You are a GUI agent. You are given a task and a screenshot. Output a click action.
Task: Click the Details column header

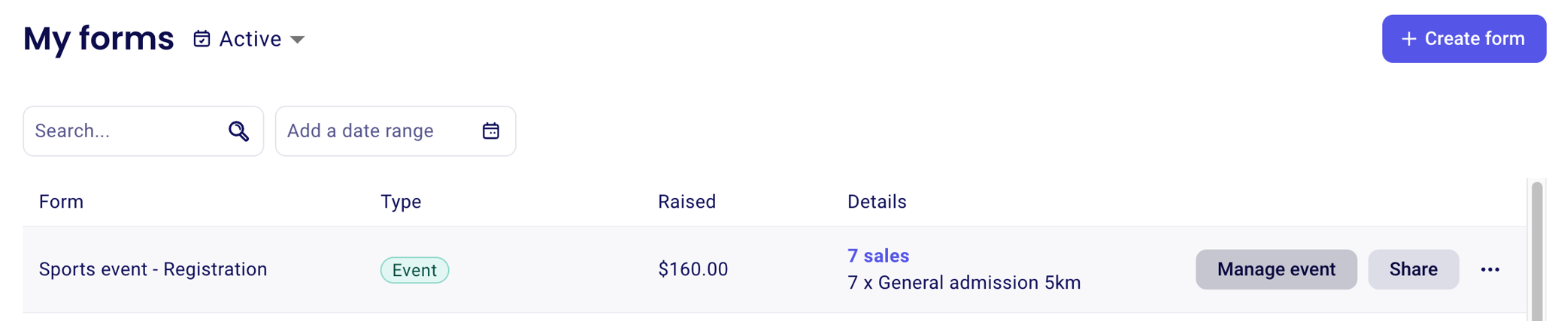pyautogui.click(x=876, y=202)
